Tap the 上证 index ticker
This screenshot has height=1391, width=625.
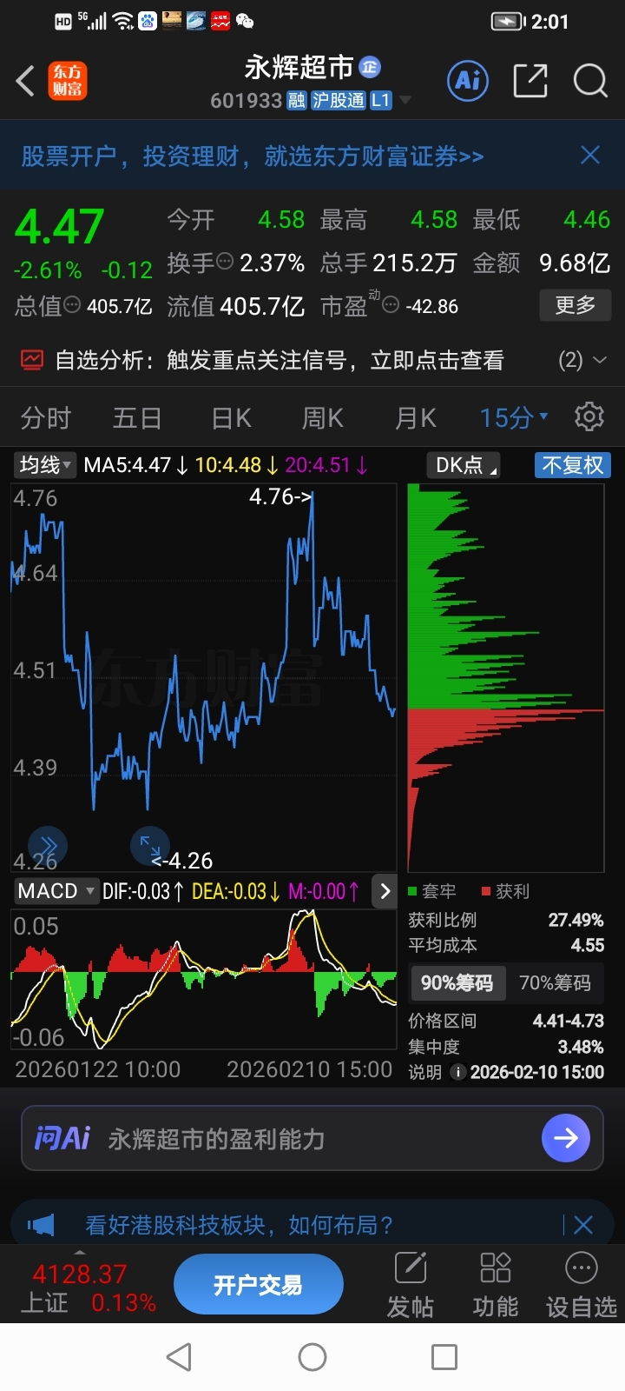click(x=87, y=1288)
